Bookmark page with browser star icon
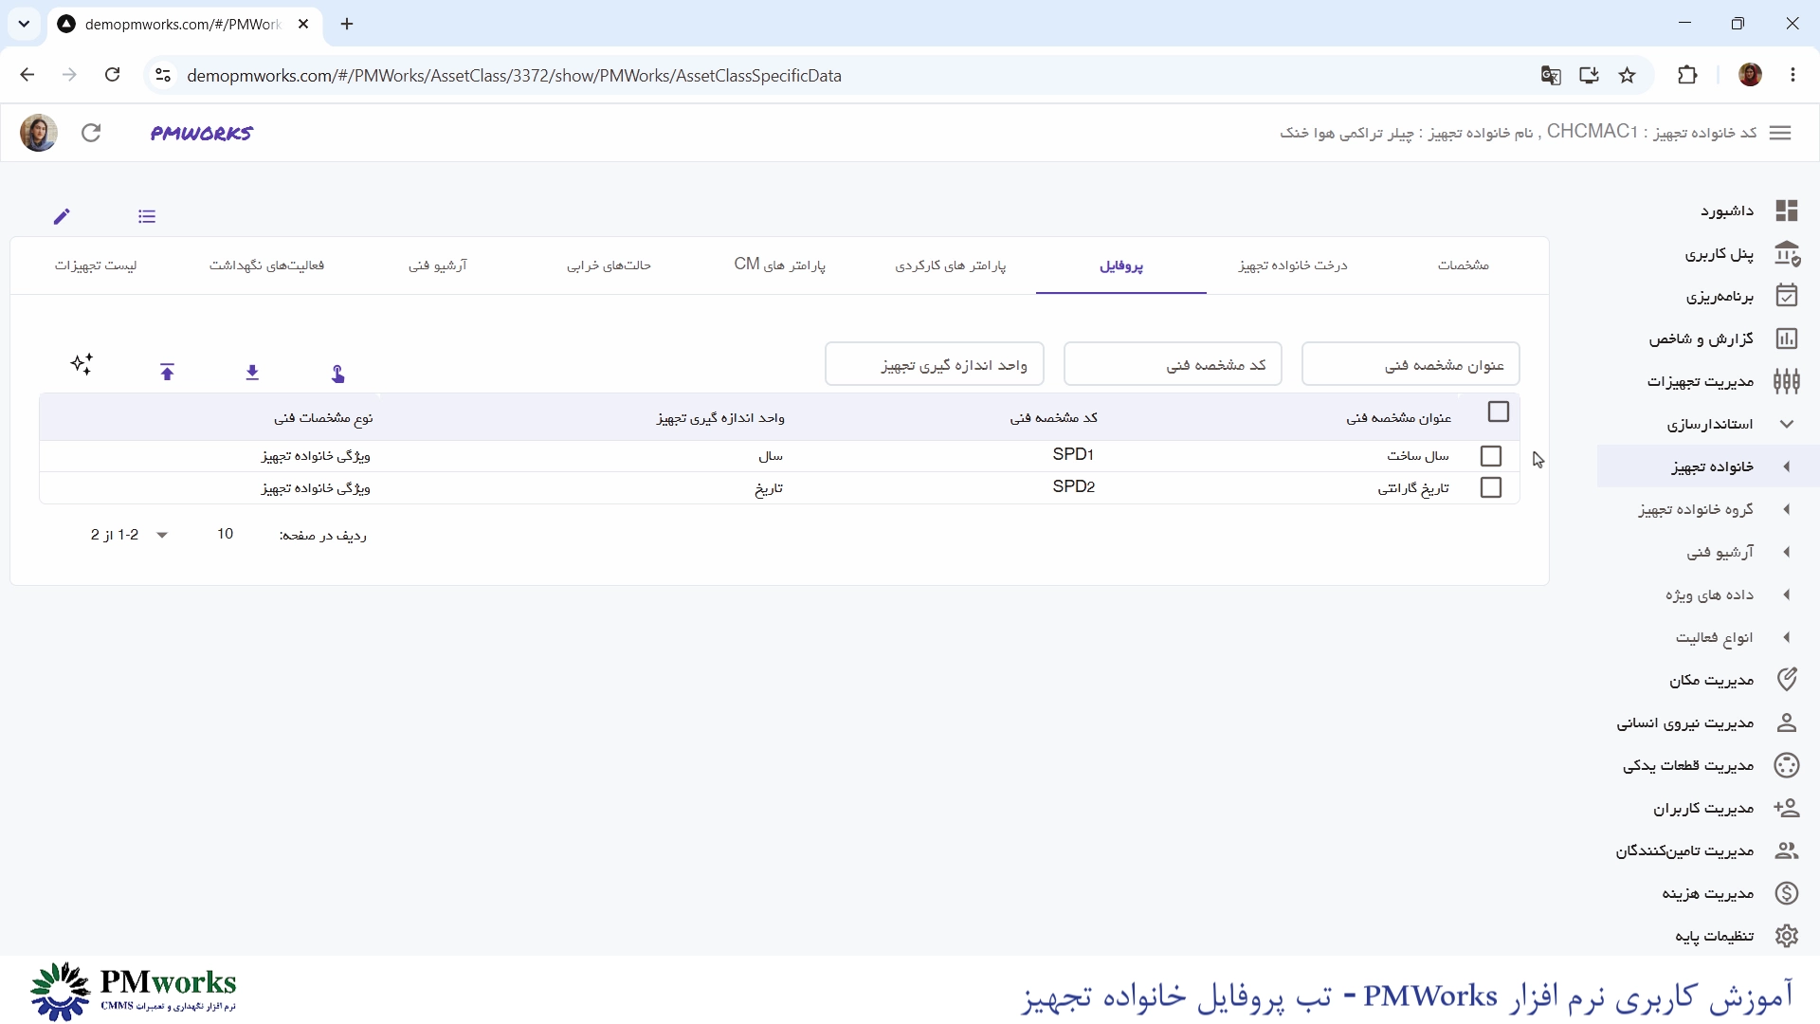This screenshot has height=1024, width=1820. tap(1628, 75)
